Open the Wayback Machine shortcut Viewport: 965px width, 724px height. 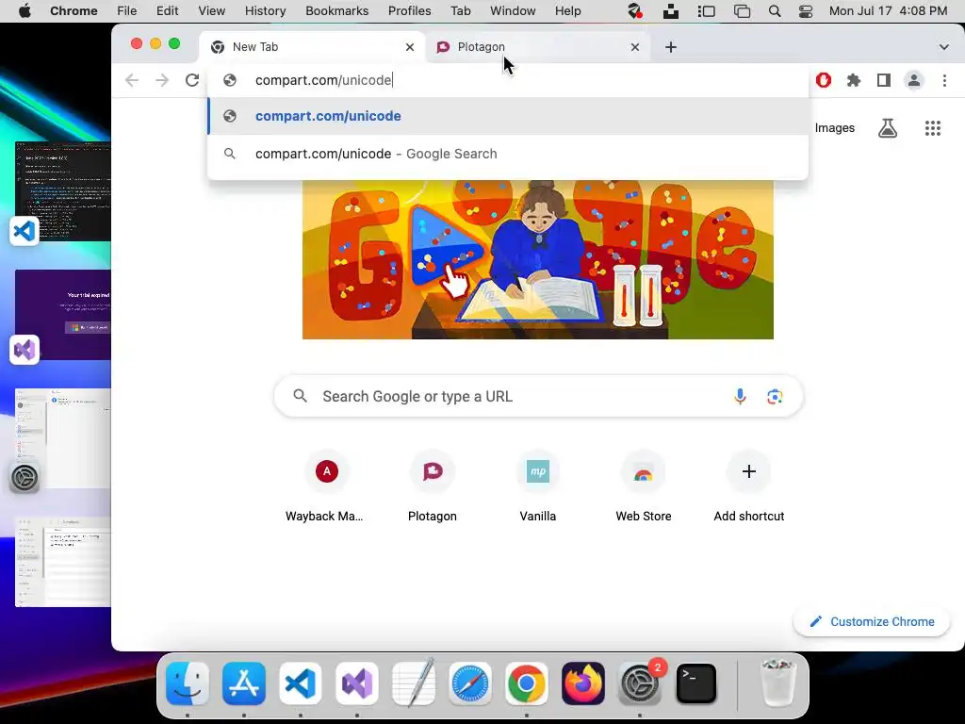pos(326,486)
